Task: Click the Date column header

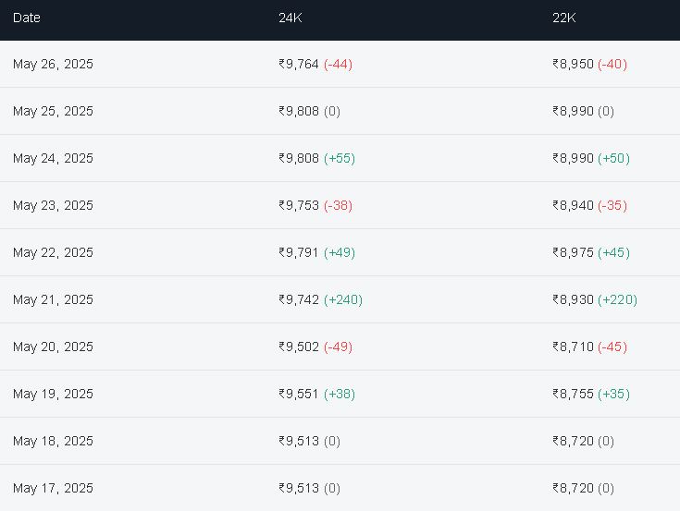Action: pyautogui.click(x=27, y=18)
